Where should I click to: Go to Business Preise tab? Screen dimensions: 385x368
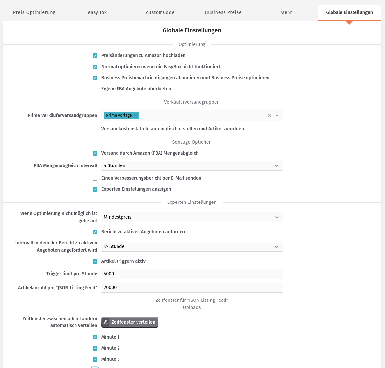pyautogui.click(x=223, y=12)
